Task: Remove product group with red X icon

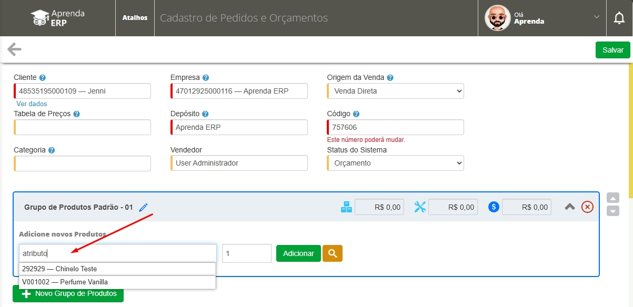Action: coord(587,207)
